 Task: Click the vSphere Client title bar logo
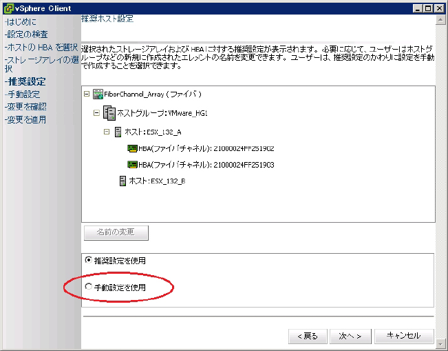coord(8,8)
